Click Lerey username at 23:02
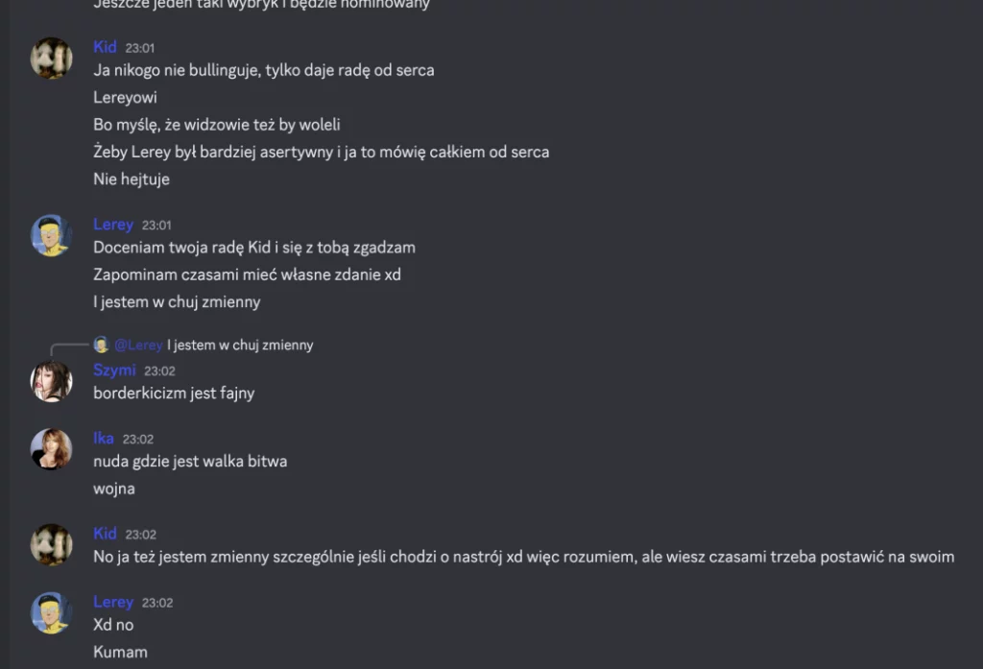The image size is (983, 669). click(113, 602)
